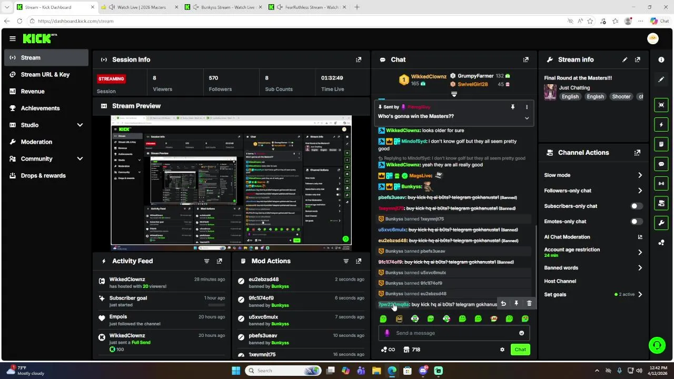The height and width of the screenshot is (379, 674).
Task: Open Activity Feed filter options
Action: [x=207, y=261]
